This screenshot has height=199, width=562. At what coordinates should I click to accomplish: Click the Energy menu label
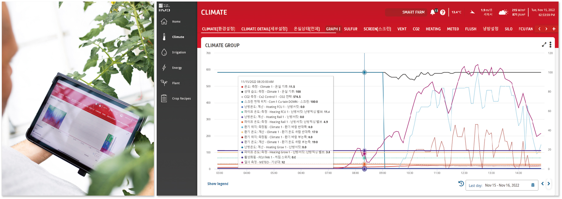(177, 68)
